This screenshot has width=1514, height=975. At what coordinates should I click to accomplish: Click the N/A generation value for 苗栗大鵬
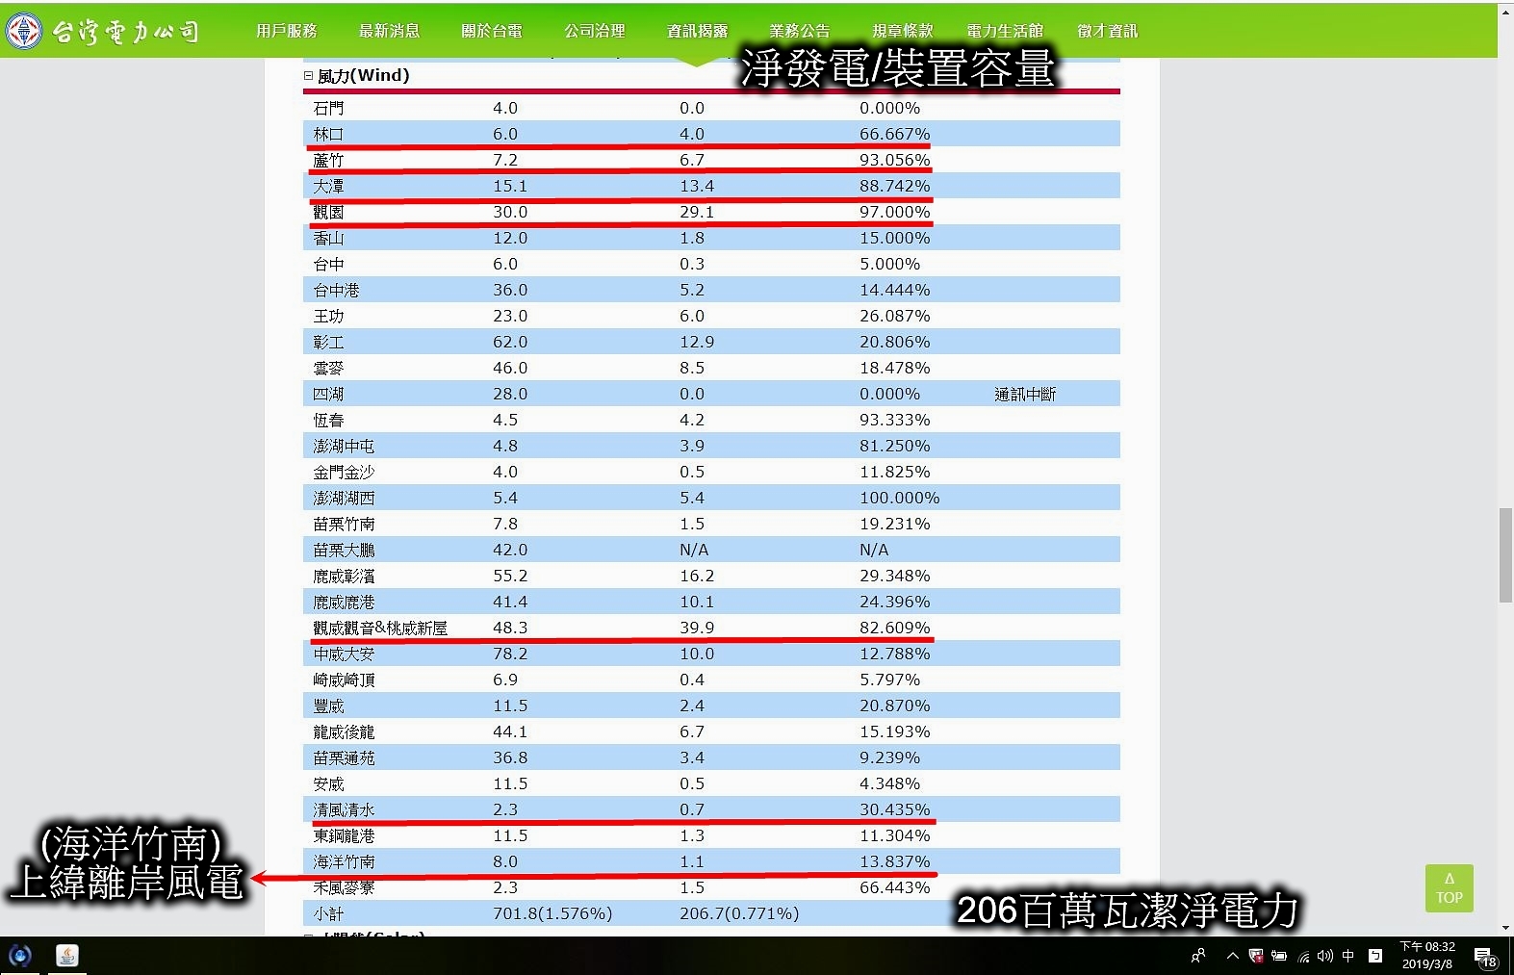point(694,550)
